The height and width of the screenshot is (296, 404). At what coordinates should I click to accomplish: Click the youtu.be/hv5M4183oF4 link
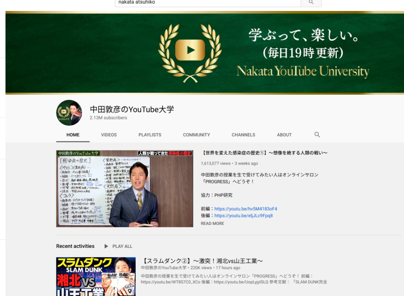tap(246, 209)
